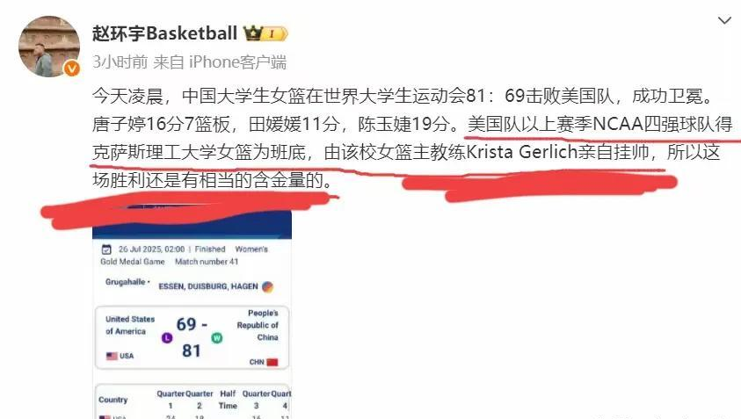This screenshot has height=419, width=741.
Task: Open username 赵环宇Basketball profile link
Action: coord(165,33)
